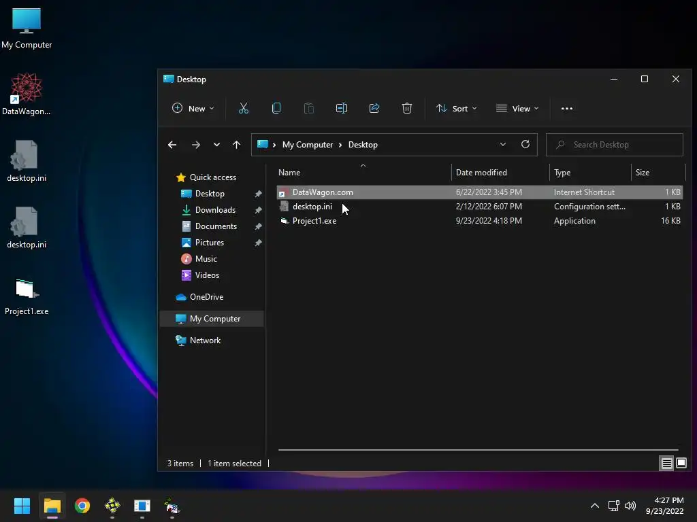Image resolution: width=697 pixels, height=522 pixels.
Task: Click the Copy icon in toolbar
Action: pos(276,108)
